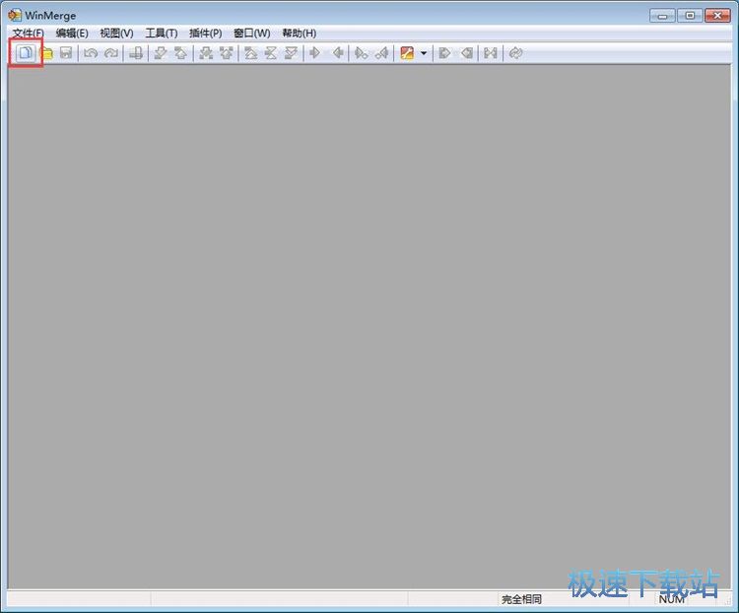This screenshot has height=613, width=739.
Task: Open dropdown arrow beside orange tool icon
Action: [x=424, y=53]
